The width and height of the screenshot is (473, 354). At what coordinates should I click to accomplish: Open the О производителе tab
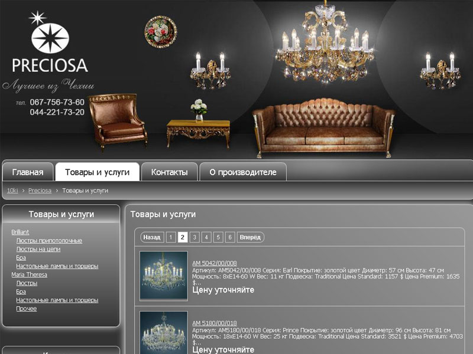pos(243,172)
